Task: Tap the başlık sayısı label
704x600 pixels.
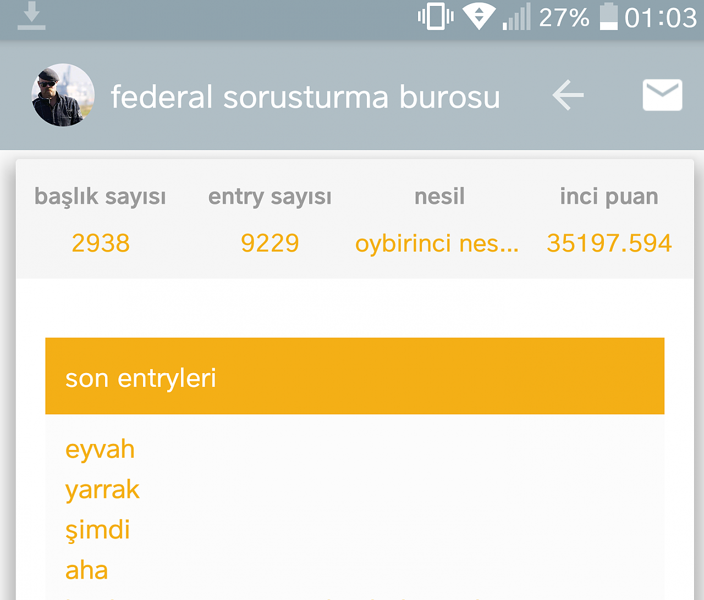Action: point(100,197)
